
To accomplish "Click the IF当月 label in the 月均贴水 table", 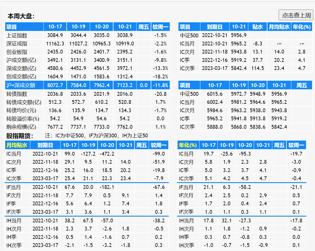I will coord(14,187).
